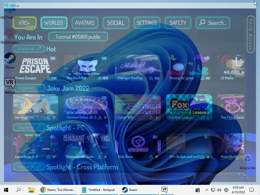
Task: Select the Herding Cats world thumbnail
Action: click(36, 107)
